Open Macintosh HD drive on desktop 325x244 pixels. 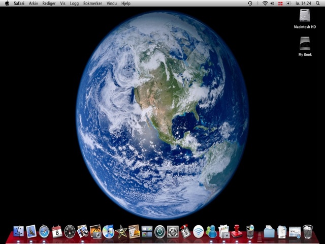[x=305, y=16]
